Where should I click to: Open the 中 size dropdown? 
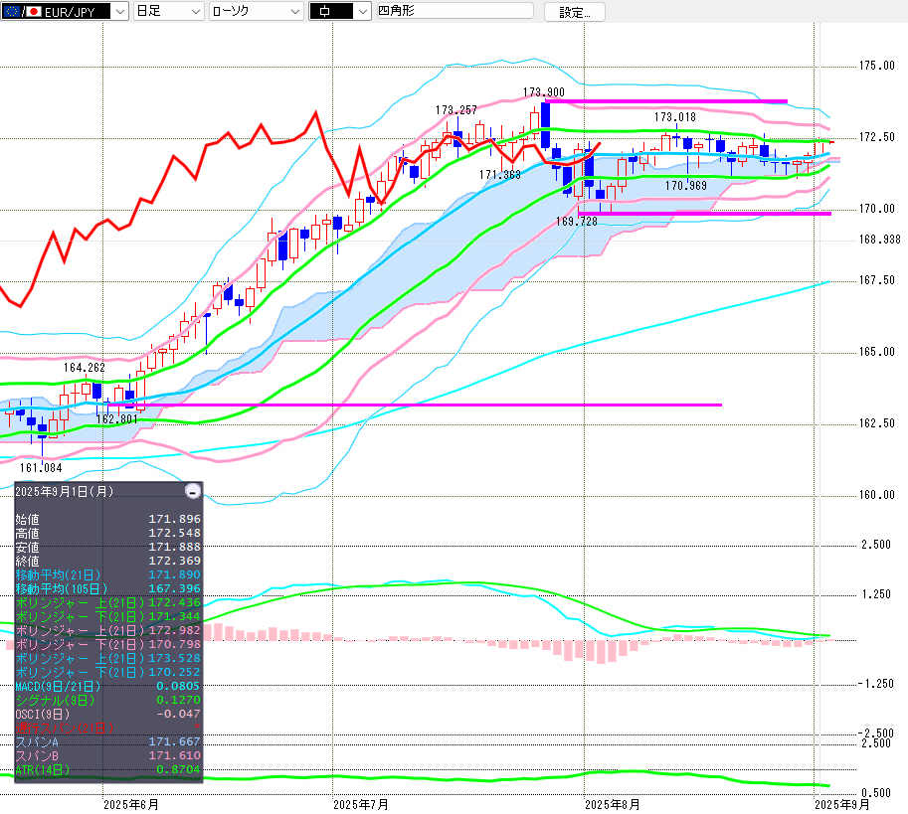(x=340, y=11)
